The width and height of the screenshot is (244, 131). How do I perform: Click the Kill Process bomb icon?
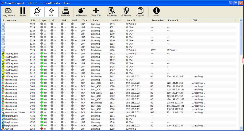pyautogui.click(x=81, y=12)
